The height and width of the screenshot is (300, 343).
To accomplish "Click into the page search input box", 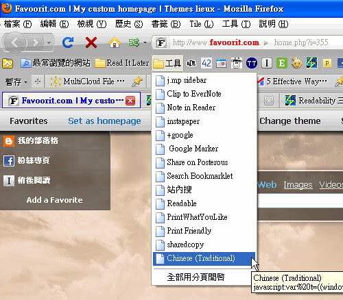I will click(300, 201).
